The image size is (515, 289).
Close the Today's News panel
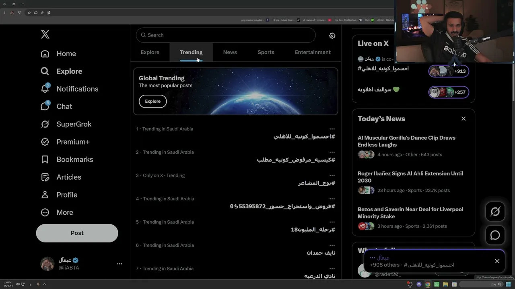[463, 118]
